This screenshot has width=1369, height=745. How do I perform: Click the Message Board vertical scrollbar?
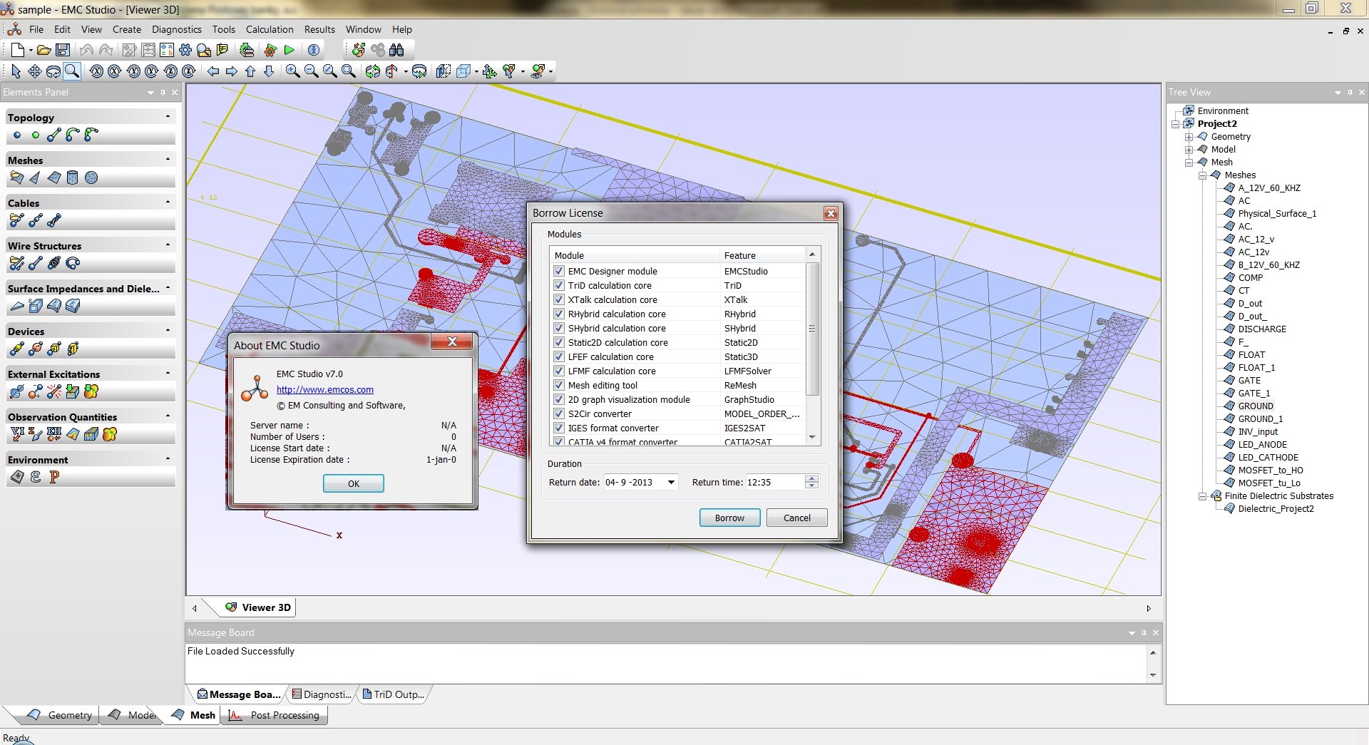1153,664
